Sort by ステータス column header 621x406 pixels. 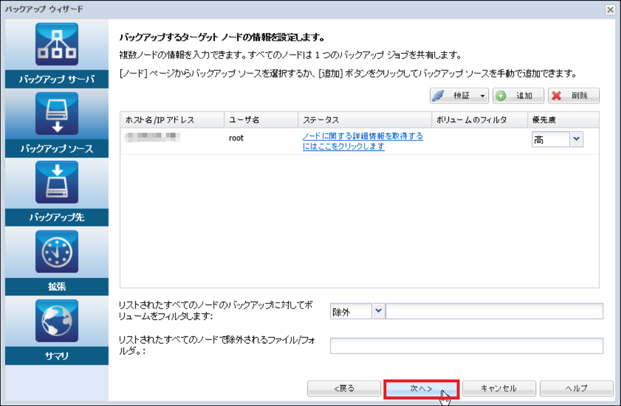point(365,120)
